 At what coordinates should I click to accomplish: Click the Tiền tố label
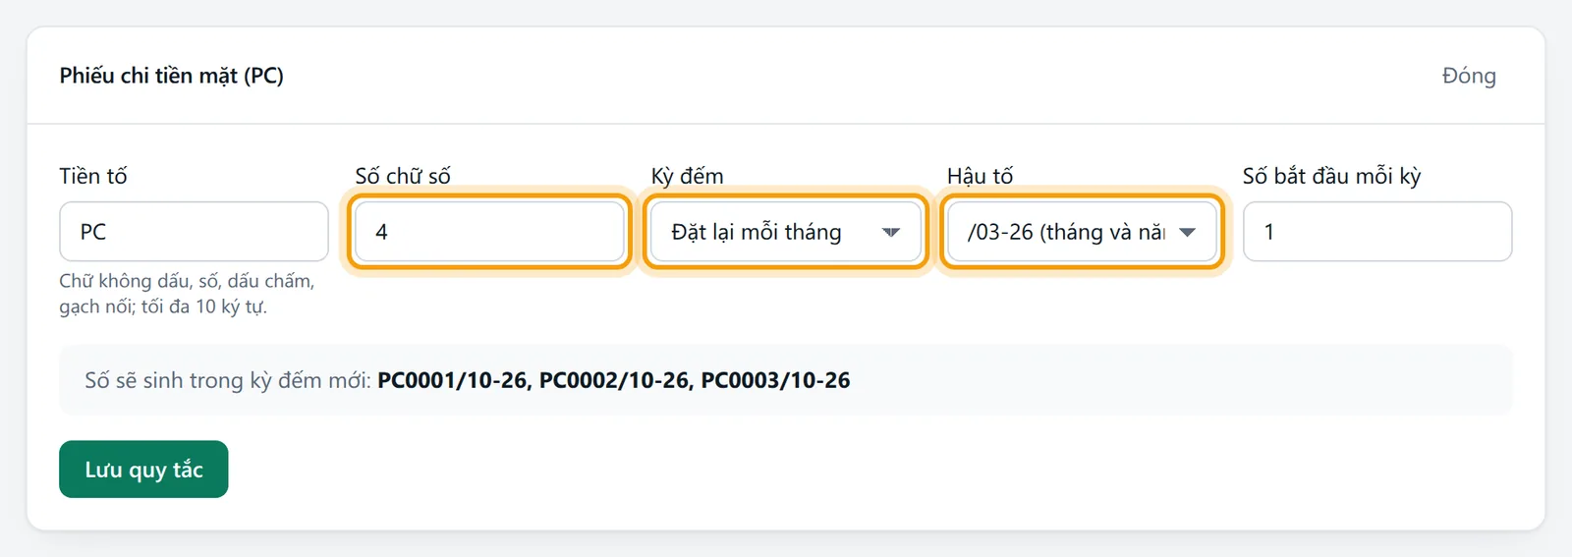[93, 176]
